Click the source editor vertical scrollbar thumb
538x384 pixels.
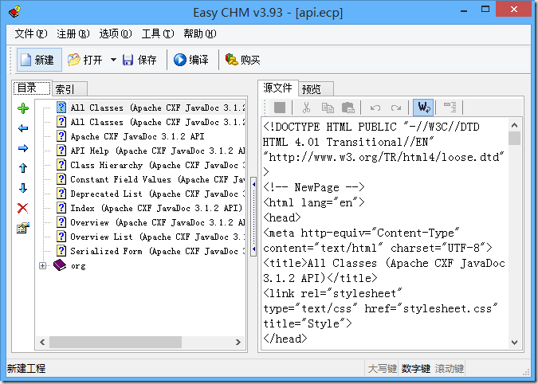tap(514, 139)
